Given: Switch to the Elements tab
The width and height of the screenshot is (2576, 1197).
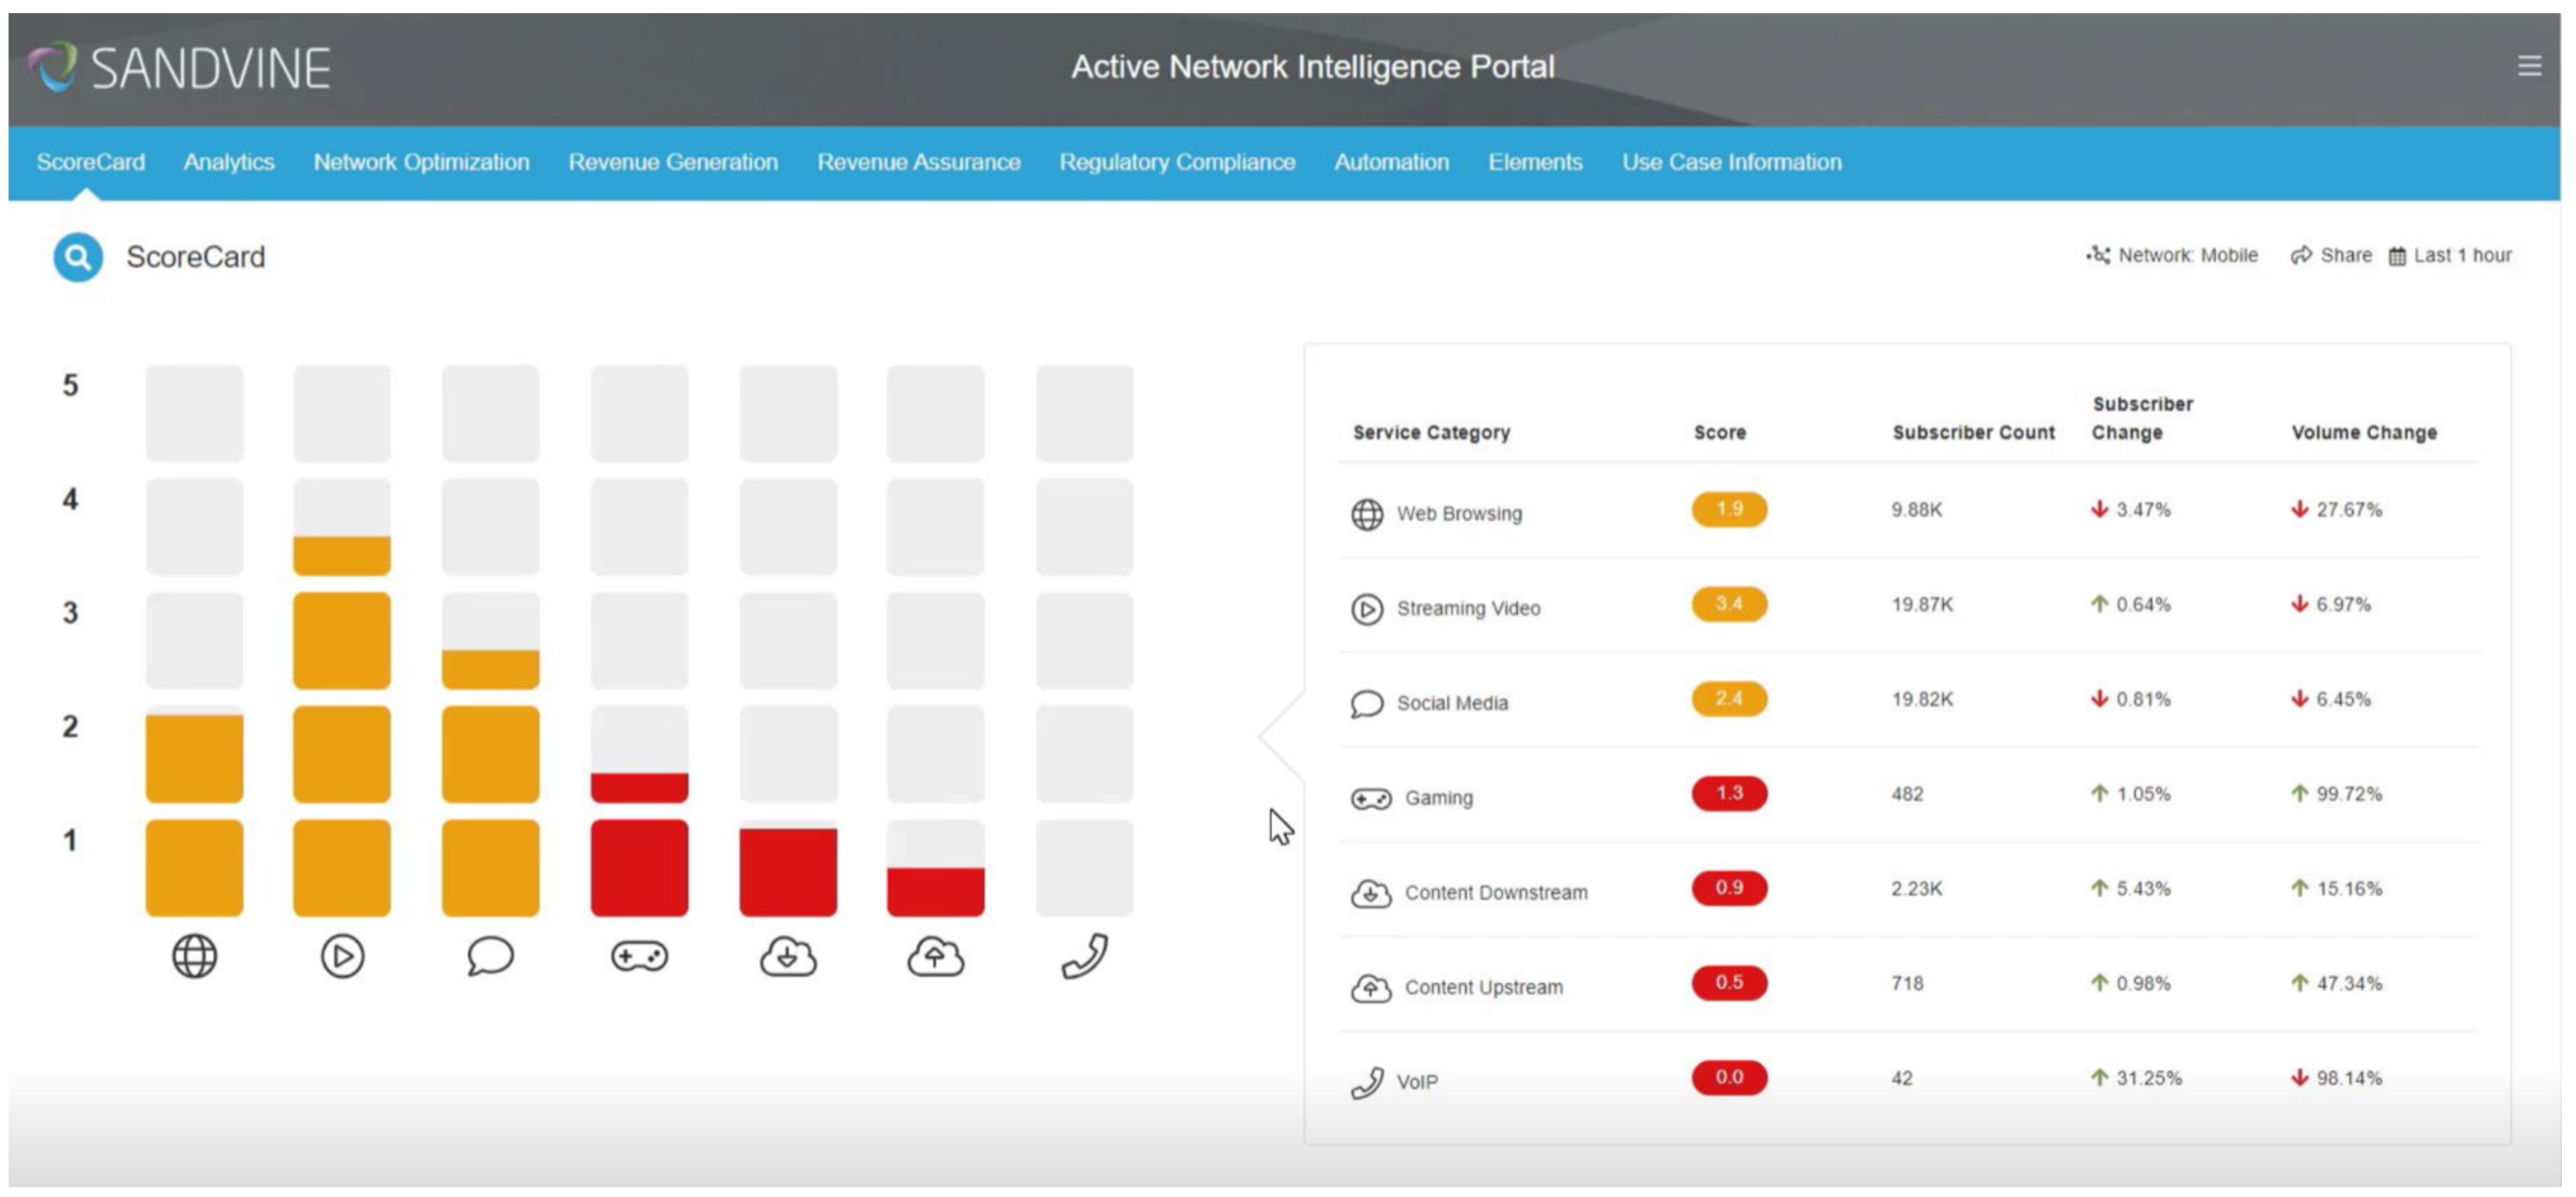Looking at the screenshot, I should [1535, 162].
